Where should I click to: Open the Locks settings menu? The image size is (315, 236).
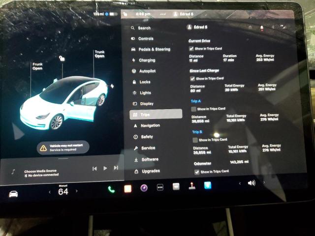[141, 82]
